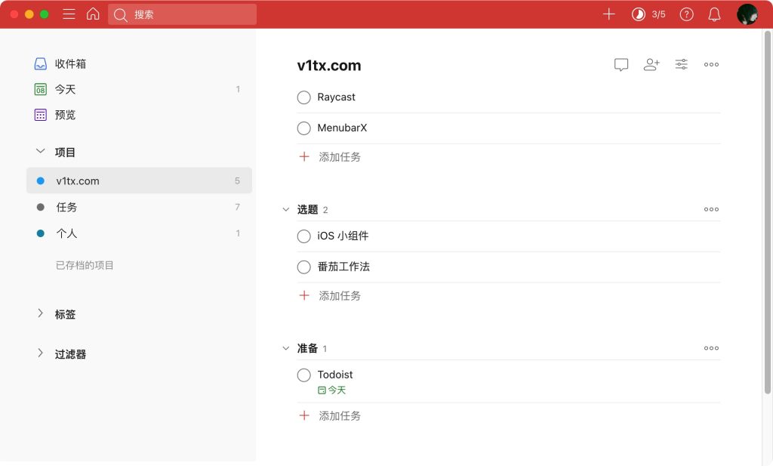Complete the MenubarX task

(x=303, y=128)
